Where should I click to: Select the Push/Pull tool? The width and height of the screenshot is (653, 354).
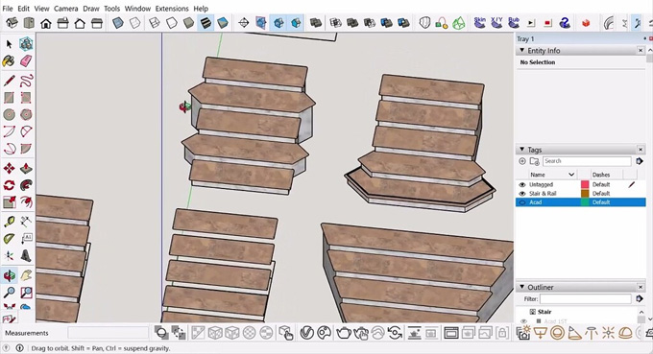click(26, 169)
